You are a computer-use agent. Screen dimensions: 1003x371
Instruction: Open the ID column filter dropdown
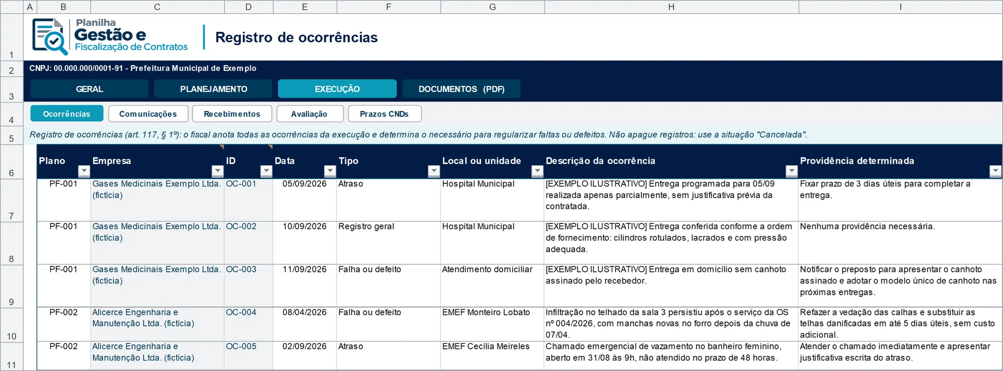coord(266,171)
